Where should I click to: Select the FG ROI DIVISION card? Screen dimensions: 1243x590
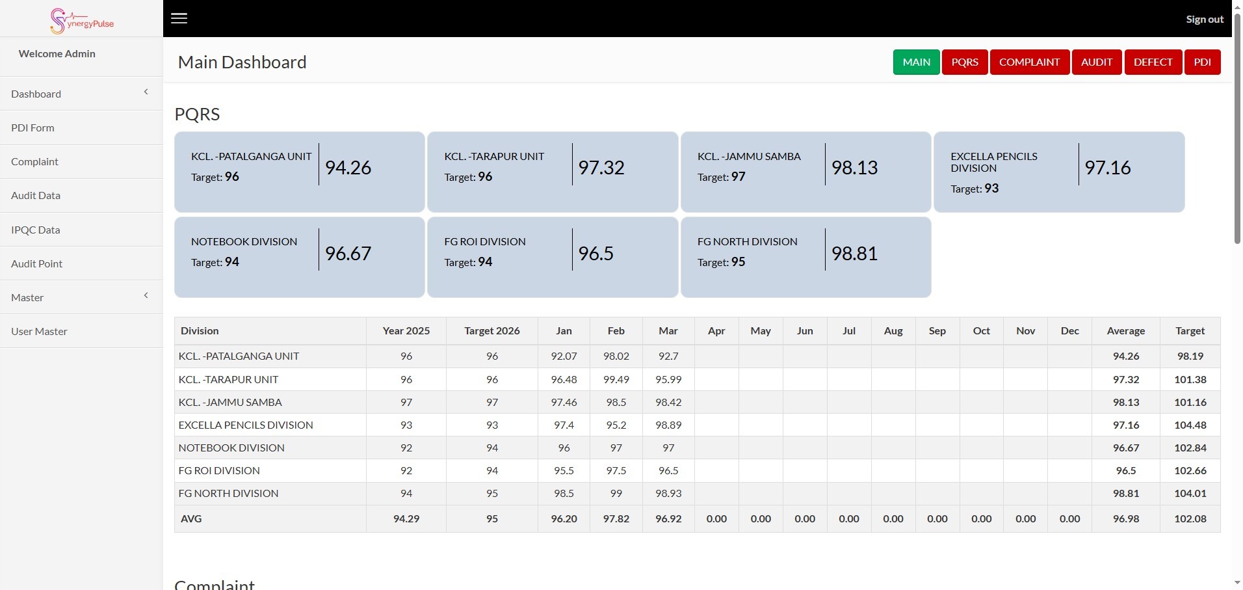coord(553,257)
